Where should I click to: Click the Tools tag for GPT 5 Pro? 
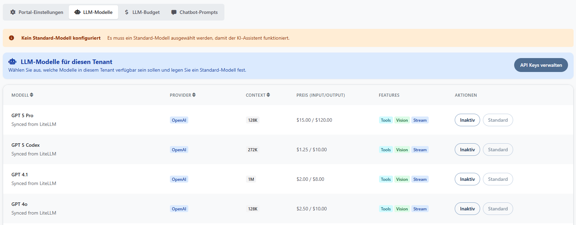coord(386,120)
